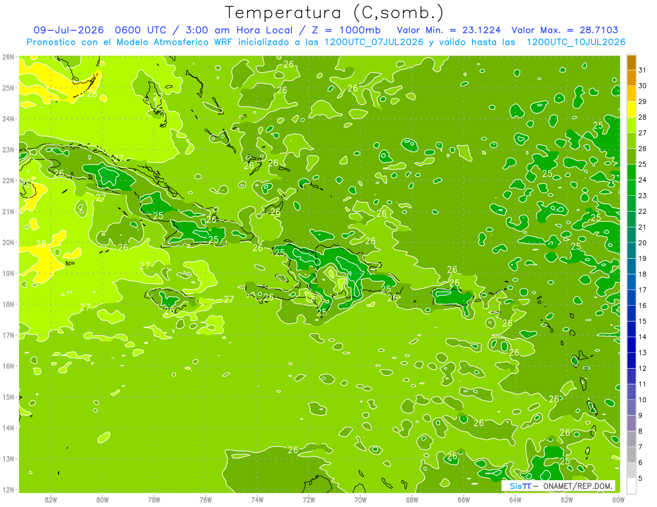Click the '68W' longitude axis label
657x507 pixels.
(412, 499)
